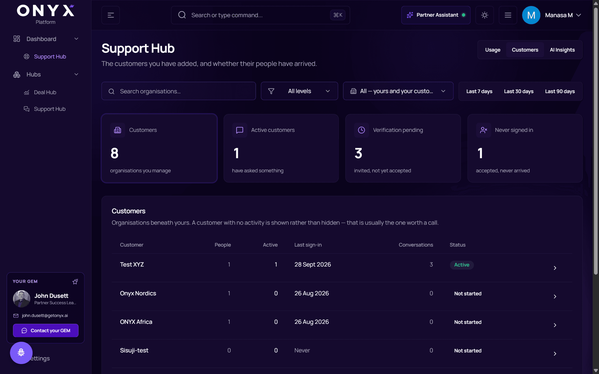
Task: Click the envelope icon next to john.dusett email
Action: tap(16, 316)
